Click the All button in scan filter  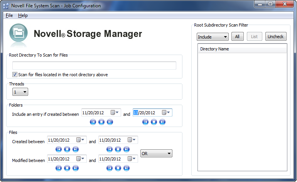(237, 37)
